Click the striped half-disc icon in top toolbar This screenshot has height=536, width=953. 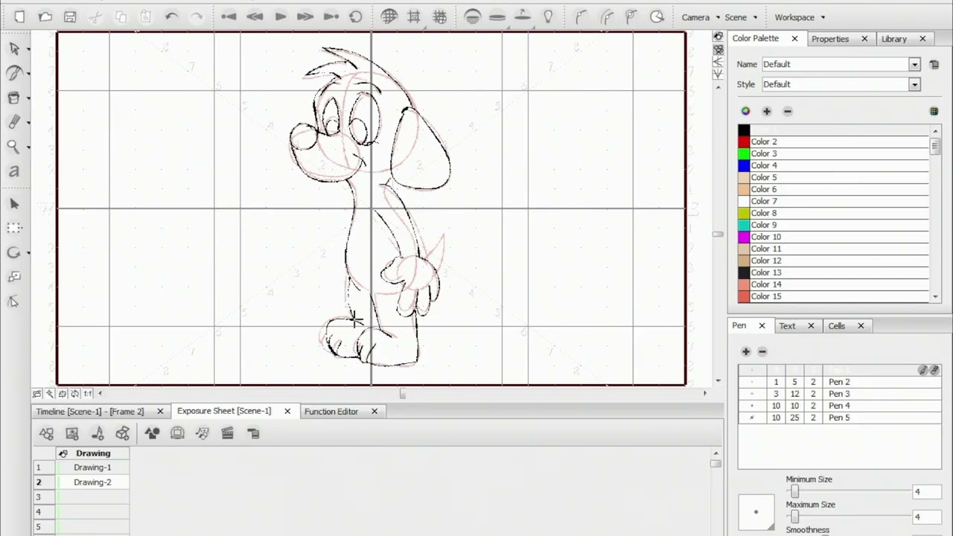[472, 16]
